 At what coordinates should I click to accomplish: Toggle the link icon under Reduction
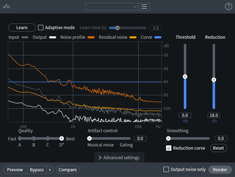(214, 121)
